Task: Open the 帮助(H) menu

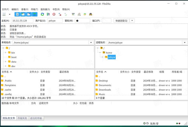Action: 66,9
